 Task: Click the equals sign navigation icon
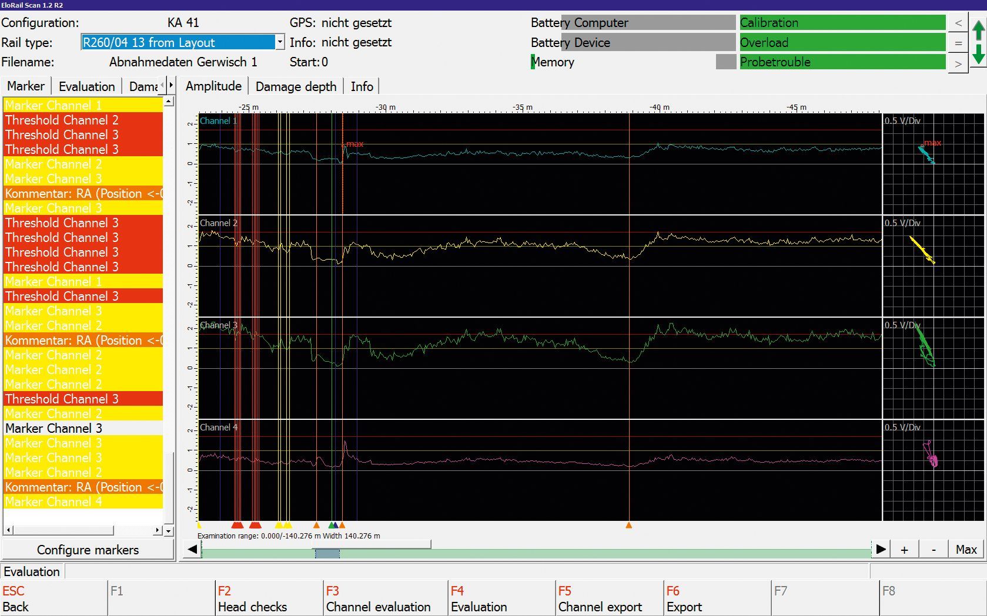point(958,42)
